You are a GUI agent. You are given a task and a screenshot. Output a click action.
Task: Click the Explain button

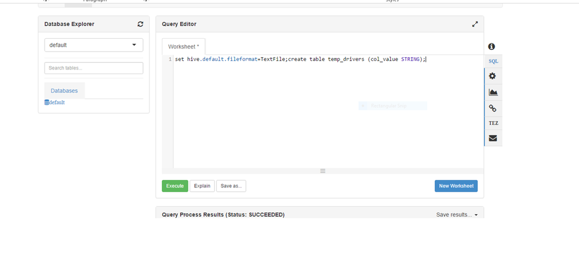pyautogui.click(x=202, y=186)
